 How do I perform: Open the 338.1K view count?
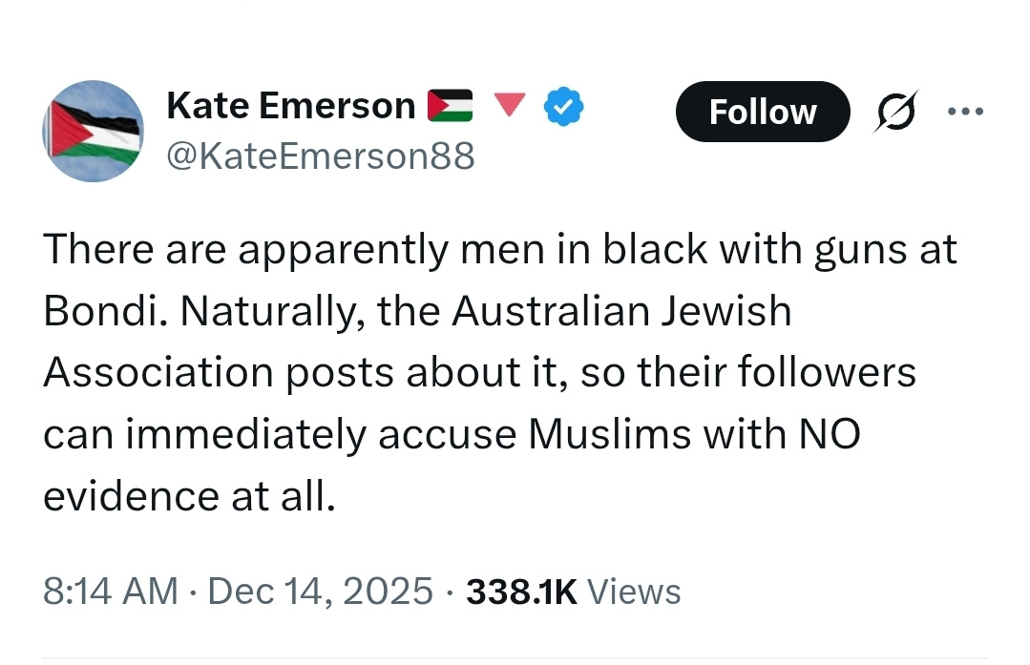click(521, 592)
